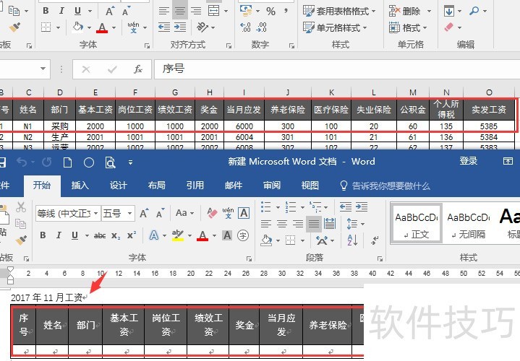This screenshot has width=520, height=361.
Task: Toggle superscript x² in Word
Action: pos(132,235)
